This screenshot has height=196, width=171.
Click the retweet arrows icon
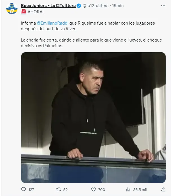(58, 190)
